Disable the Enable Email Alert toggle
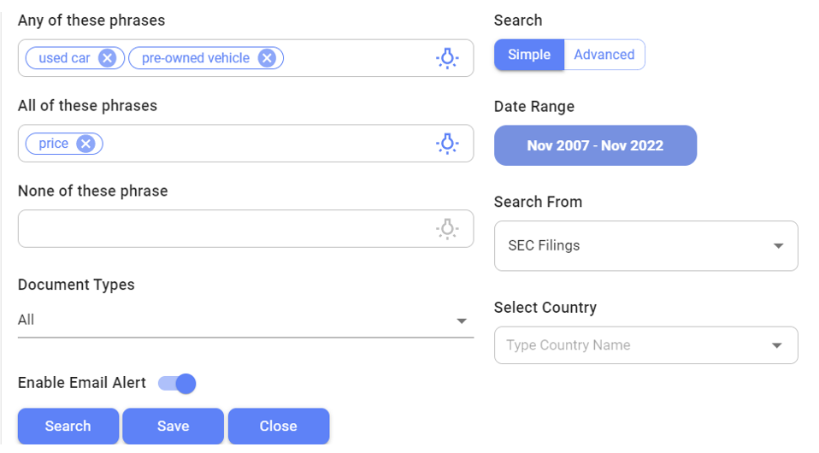 pyautogui.click(x=178, y=383)
